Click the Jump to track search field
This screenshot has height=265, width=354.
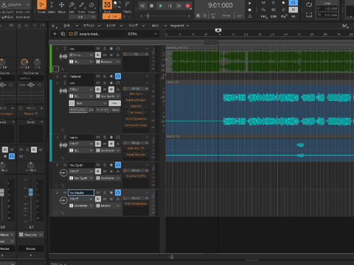click(x=96, y=34)
